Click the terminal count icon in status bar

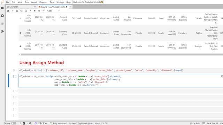pos(24,123)
